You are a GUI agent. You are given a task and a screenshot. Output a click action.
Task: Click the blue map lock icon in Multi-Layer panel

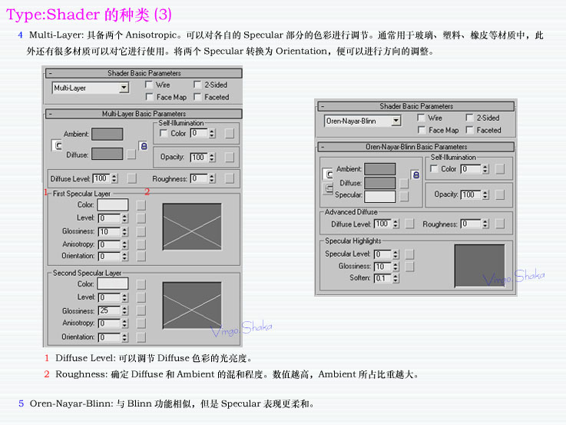click(144, 146)
